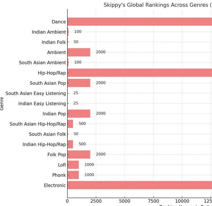212x206 pixels.
Task: Click the Lofi bar
Action: tap(73, 165)
